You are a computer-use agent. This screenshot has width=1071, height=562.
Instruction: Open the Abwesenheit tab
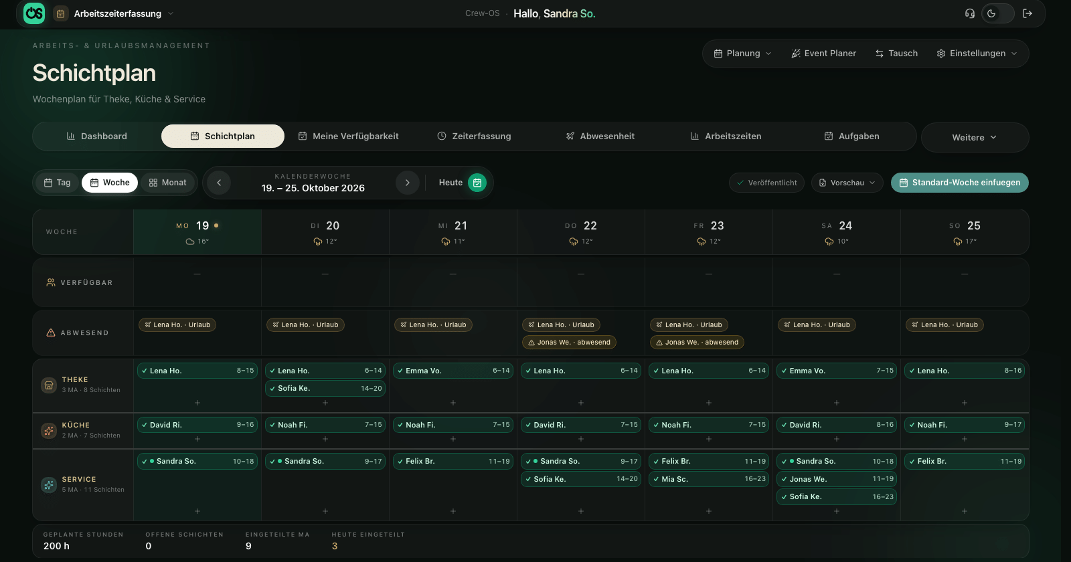pyautogui.click(x=600, y=136)
